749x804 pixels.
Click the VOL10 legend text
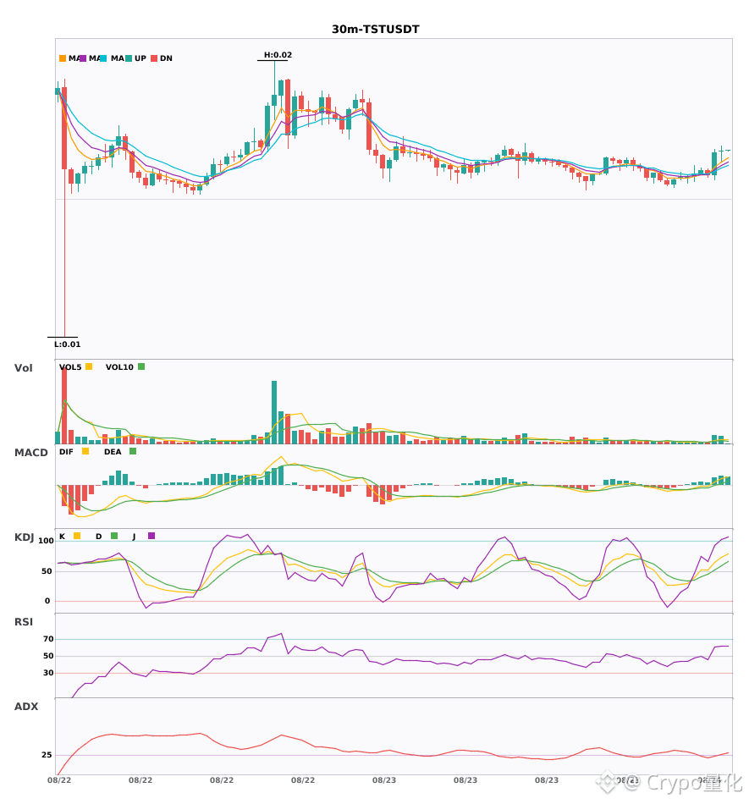[119, 367]
